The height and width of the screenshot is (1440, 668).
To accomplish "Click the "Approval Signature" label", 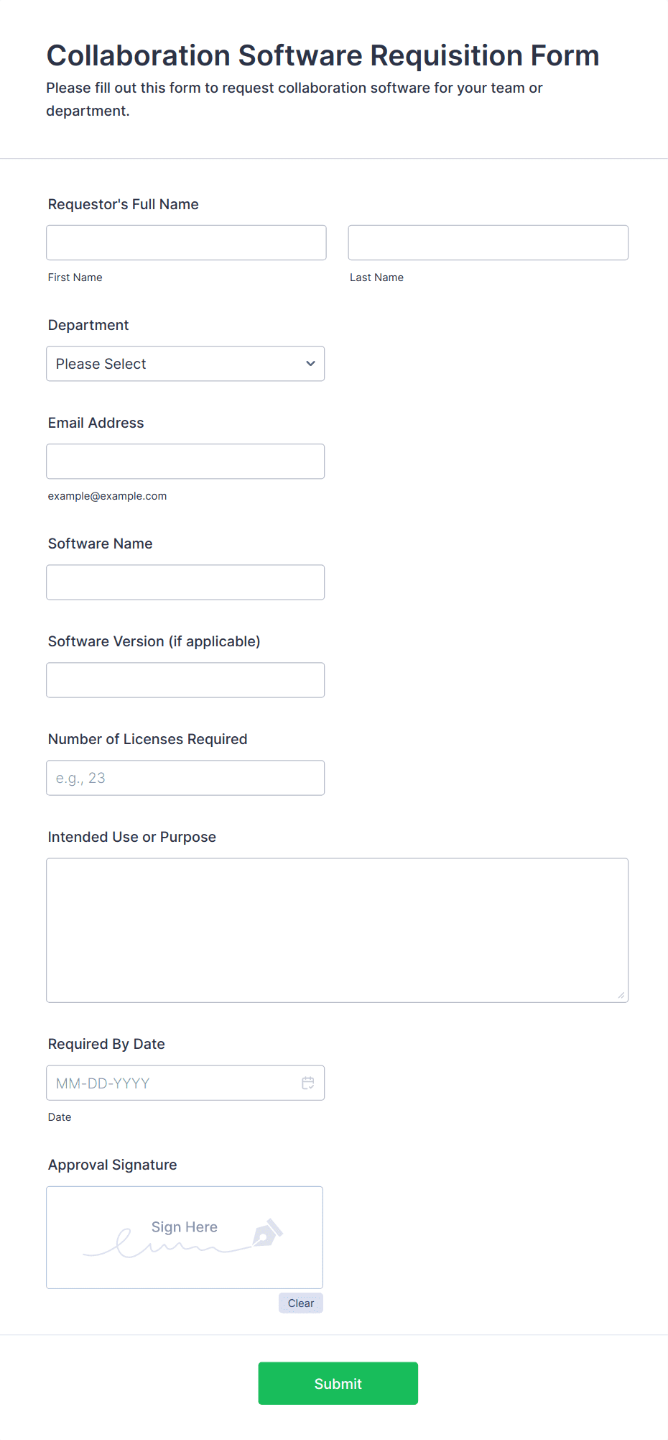I will pyautogui.click(x=113, y=1165).
